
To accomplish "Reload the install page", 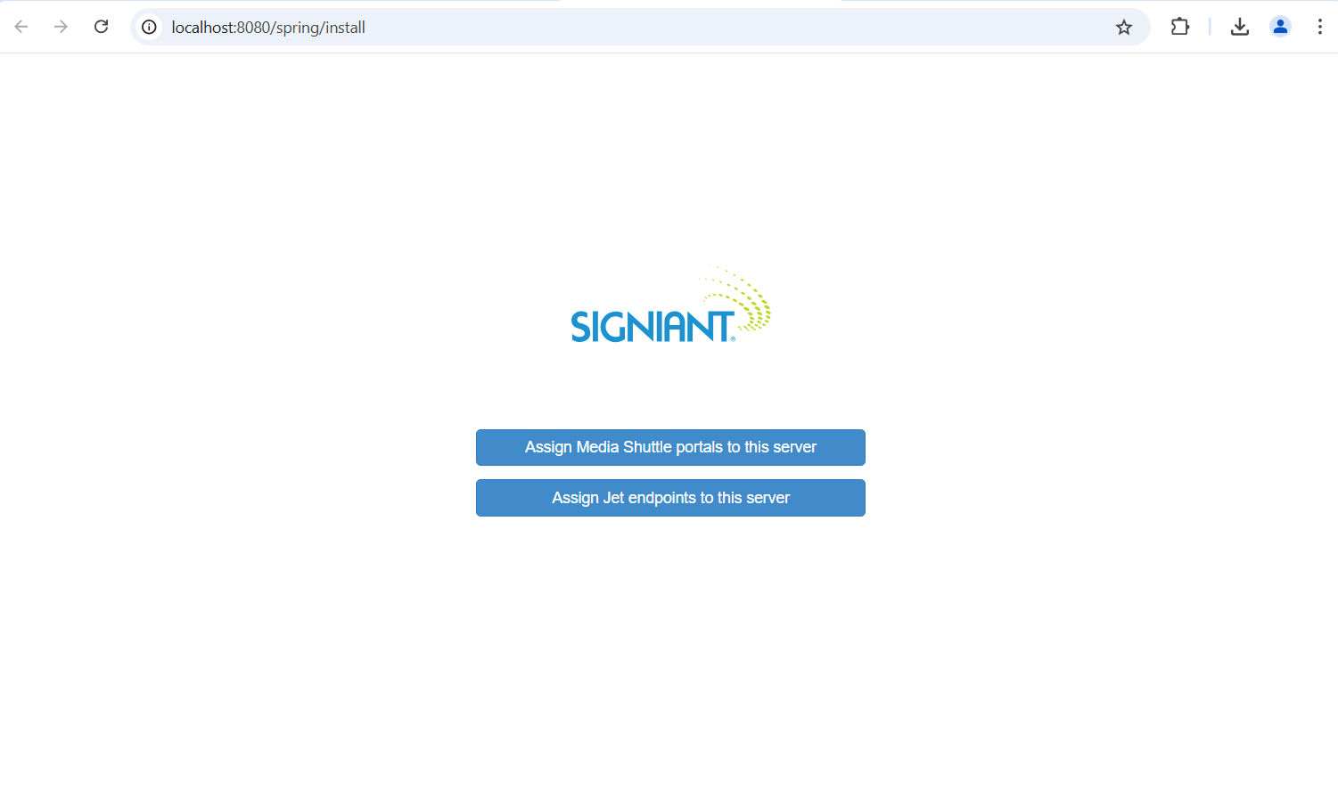I will (x=102, y=27).
